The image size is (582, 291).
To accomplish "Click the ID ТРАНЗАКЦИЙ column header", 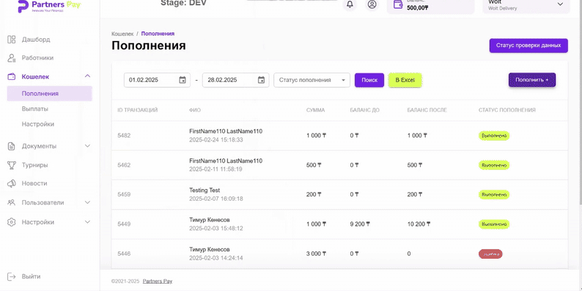I will click(x=138, y=110).
